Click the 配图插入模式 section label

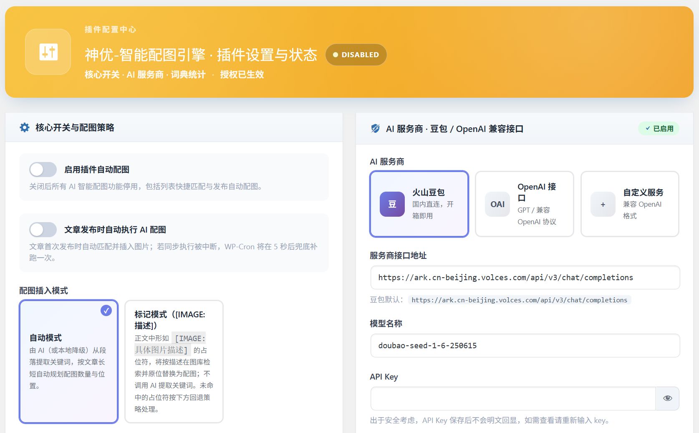point(43,291)
